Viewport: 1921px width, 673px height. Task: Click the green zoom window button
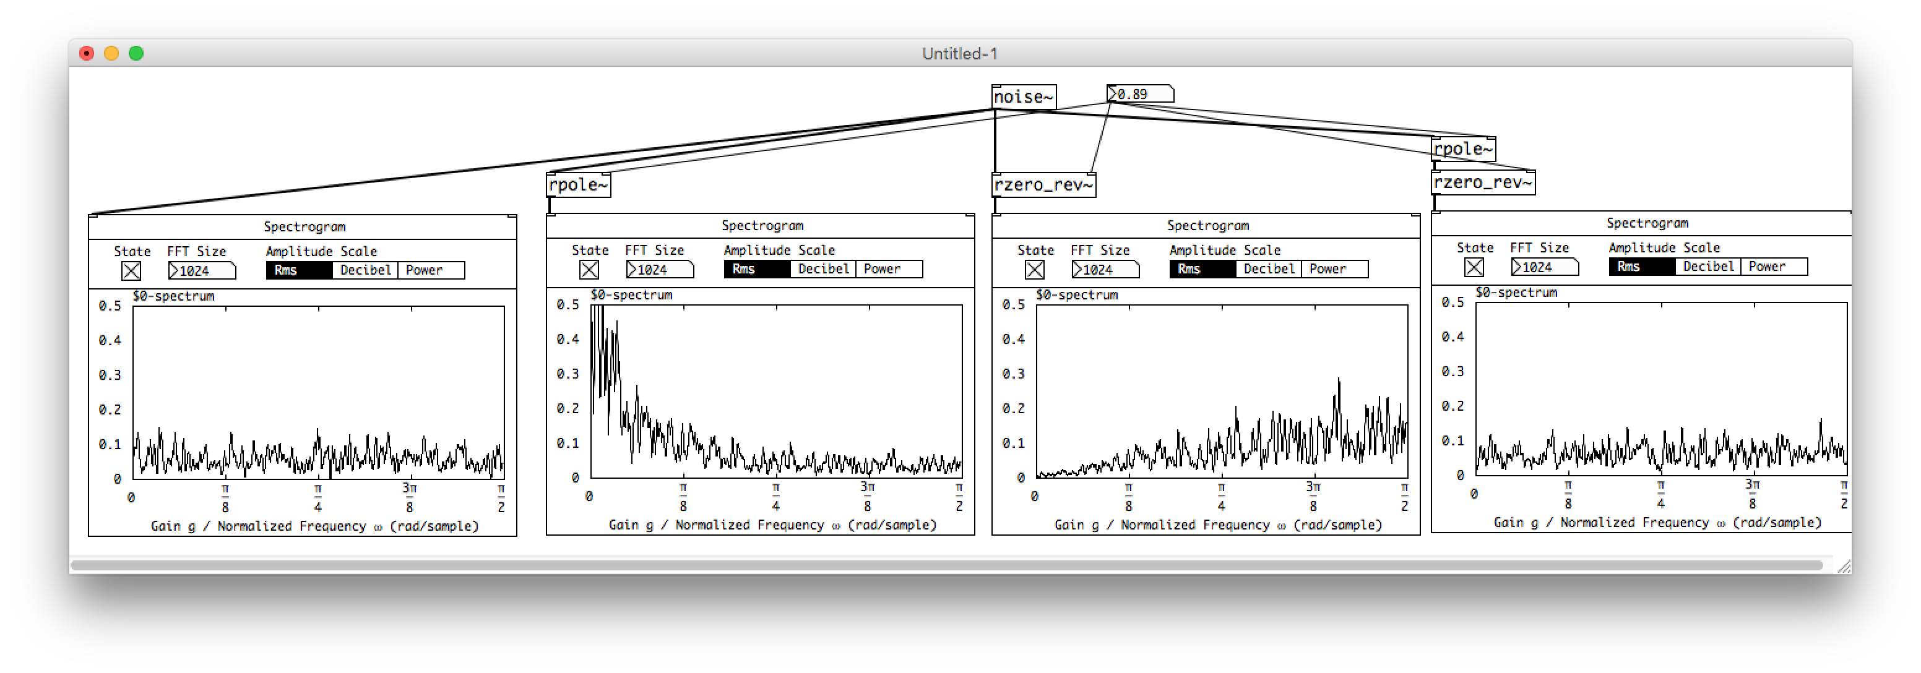tap(136, 53)
